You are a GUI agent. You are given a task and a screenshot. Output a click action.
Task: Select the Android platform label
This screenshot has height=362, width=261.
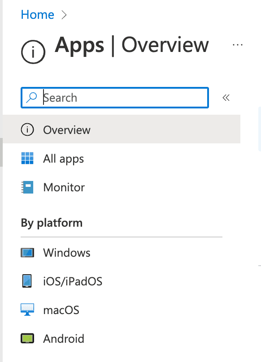(x=64, y=339)
